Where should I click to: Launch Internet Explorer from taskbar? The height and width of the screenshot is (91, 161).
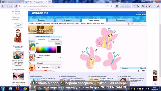(x=10, y=89)
